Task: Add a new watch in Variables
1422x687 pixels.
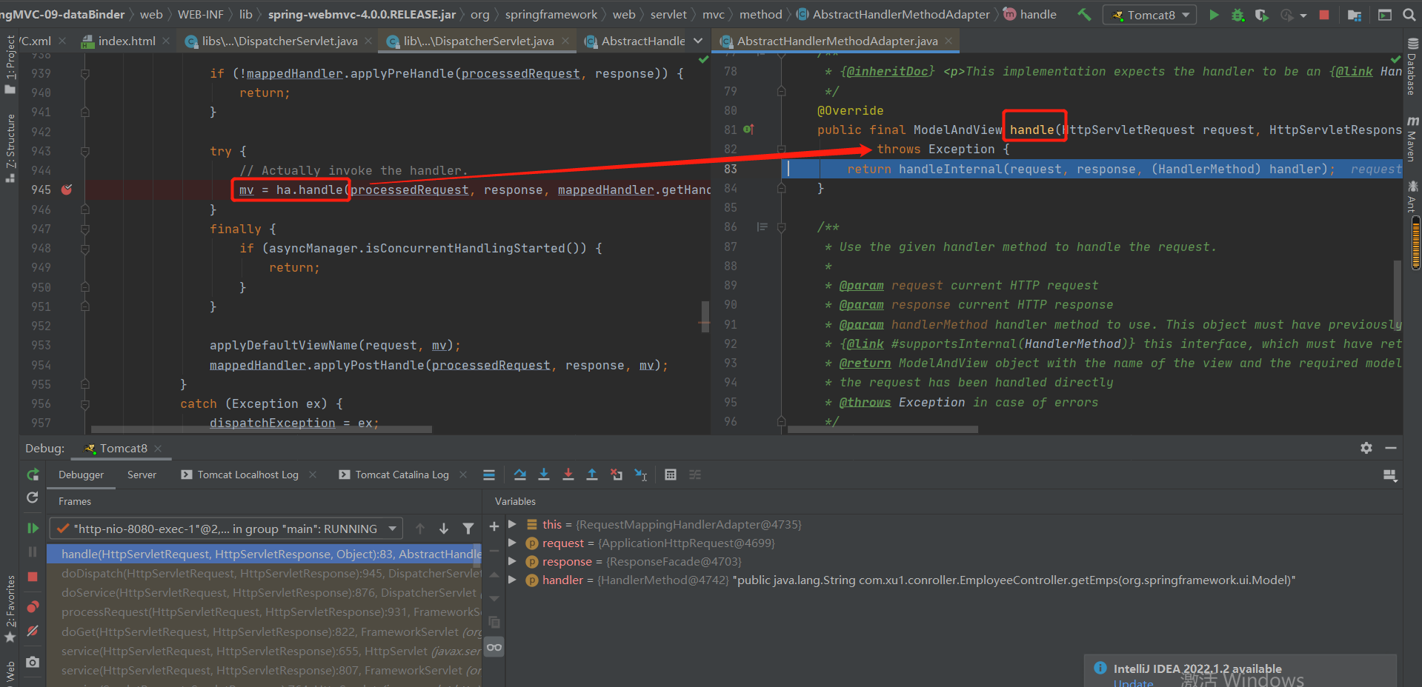Action: [494, 526]
